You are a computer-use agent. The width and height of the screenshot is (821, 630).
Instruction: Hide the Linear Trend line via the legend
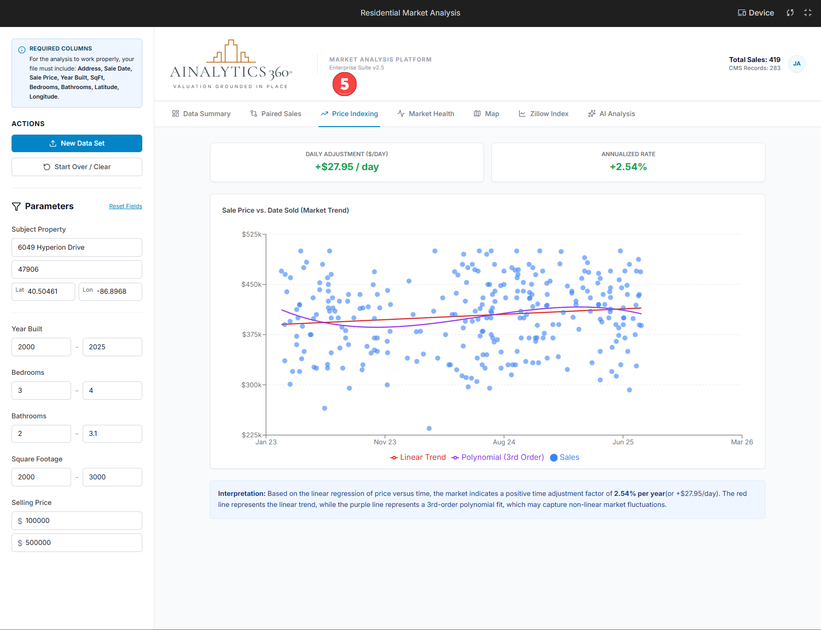click(418, 457)
